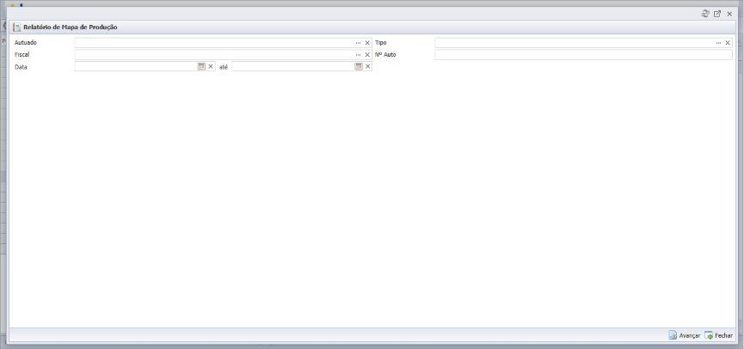Open the dialog in a new window icon

pyautogui.click(x=717, y=14)
